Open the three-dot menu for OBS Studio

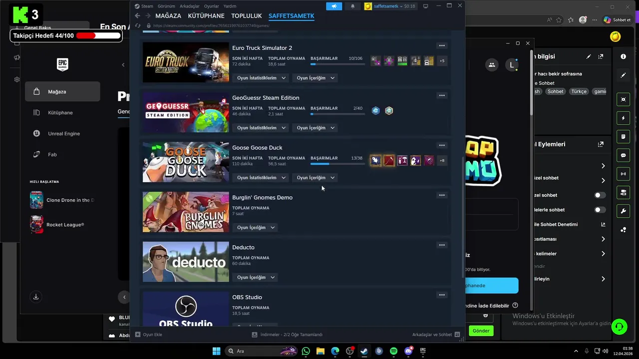click(442, 295)
